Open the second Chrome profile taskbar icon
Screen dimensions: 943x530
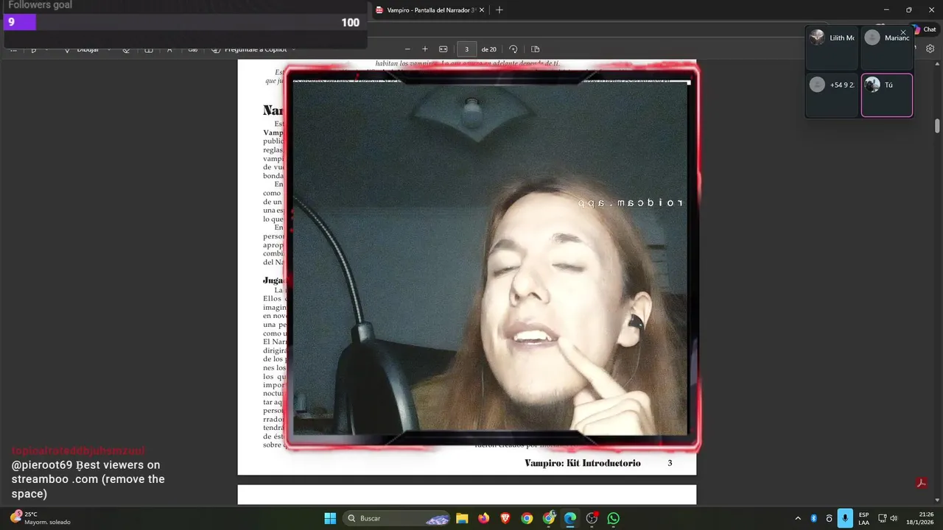[549, 518]
